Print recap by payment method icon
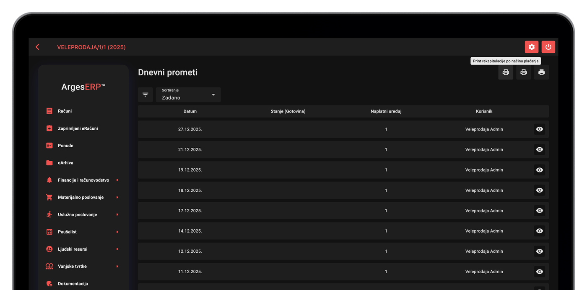Viewport: 587px width, 290px height. [506, 72]
